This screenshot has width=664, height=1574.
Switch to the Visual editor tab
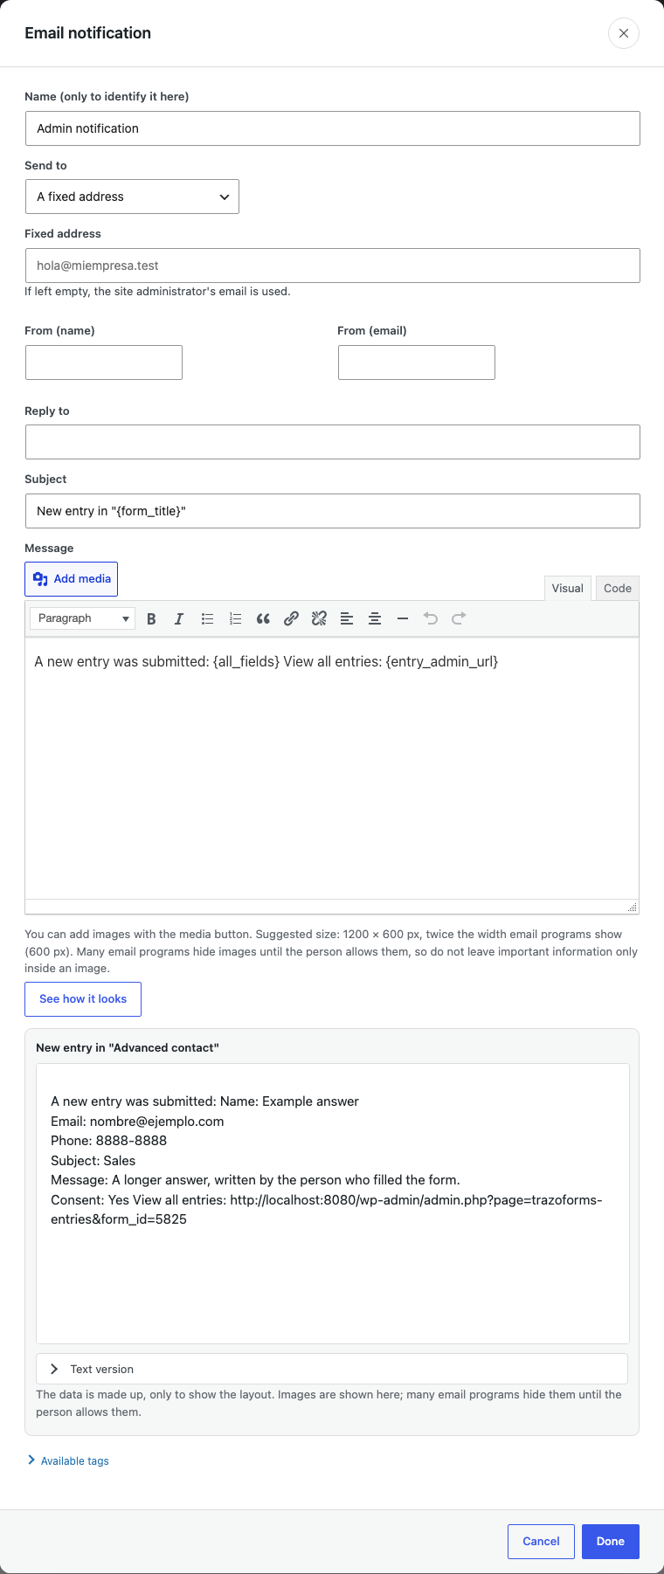pyautogui.click(x=568, y=588)
